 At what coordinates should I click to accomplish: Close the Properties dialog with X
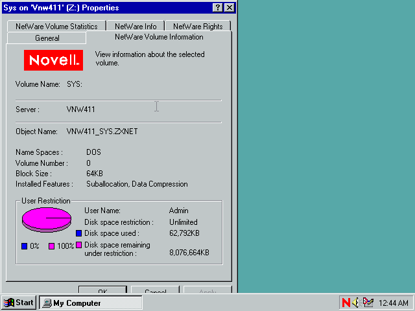(230, 8)
